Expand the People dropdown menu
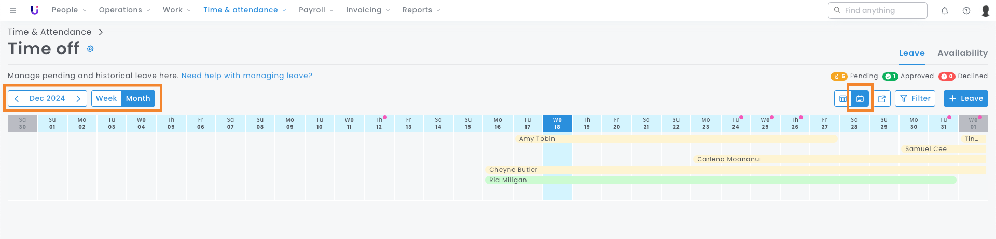The width and height of the screenshot is (996, 239). click(x=69, y=10)
